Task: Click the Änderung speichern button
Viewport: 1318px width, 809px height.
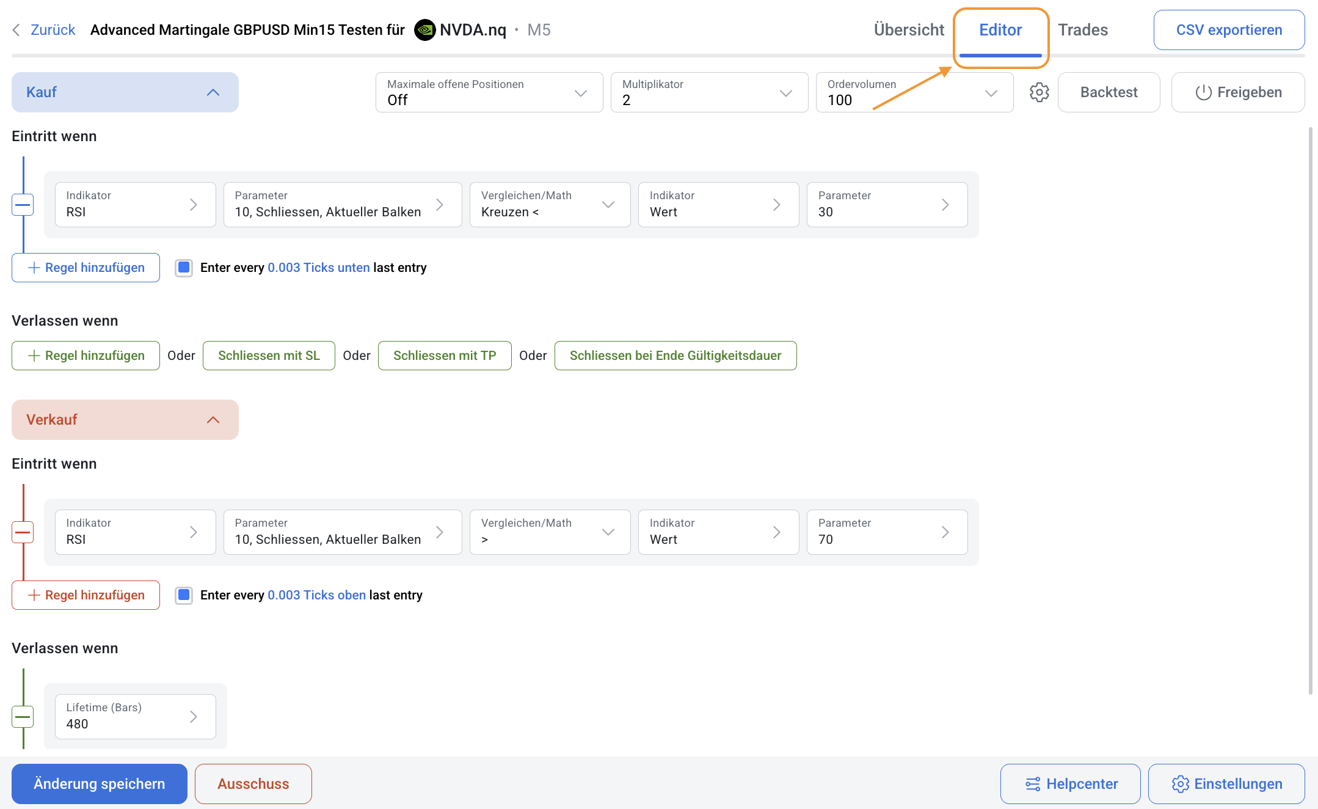Action: pyautogui.click(x=100, y=784)
